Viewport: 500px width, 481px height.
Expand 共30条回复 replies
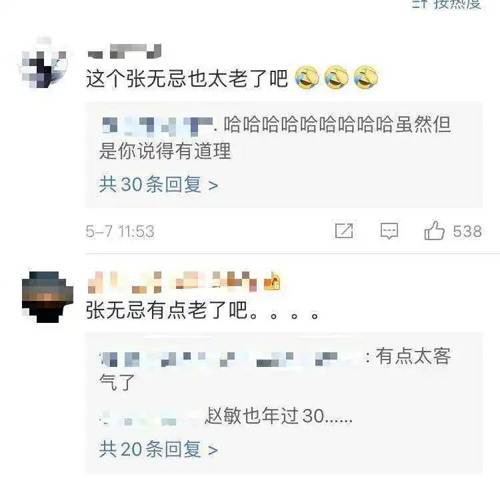click(x=159, y=185)
